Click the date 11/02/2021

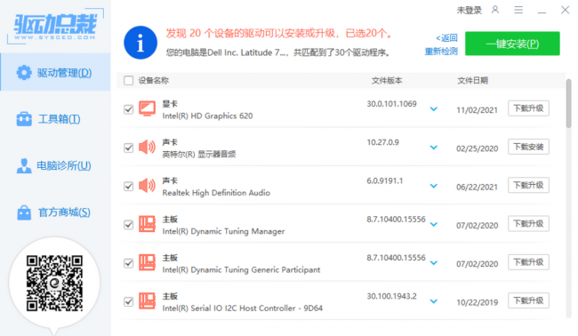pos(477,110)
